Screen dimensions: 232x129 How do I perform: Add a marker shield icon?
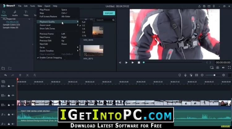tap(180, 75)
